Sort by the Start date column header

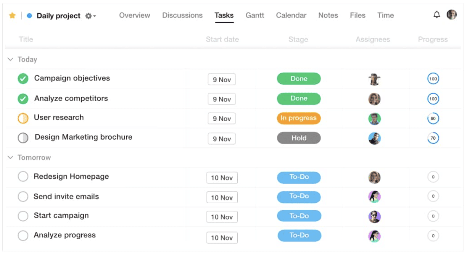[x=222, y=39]
